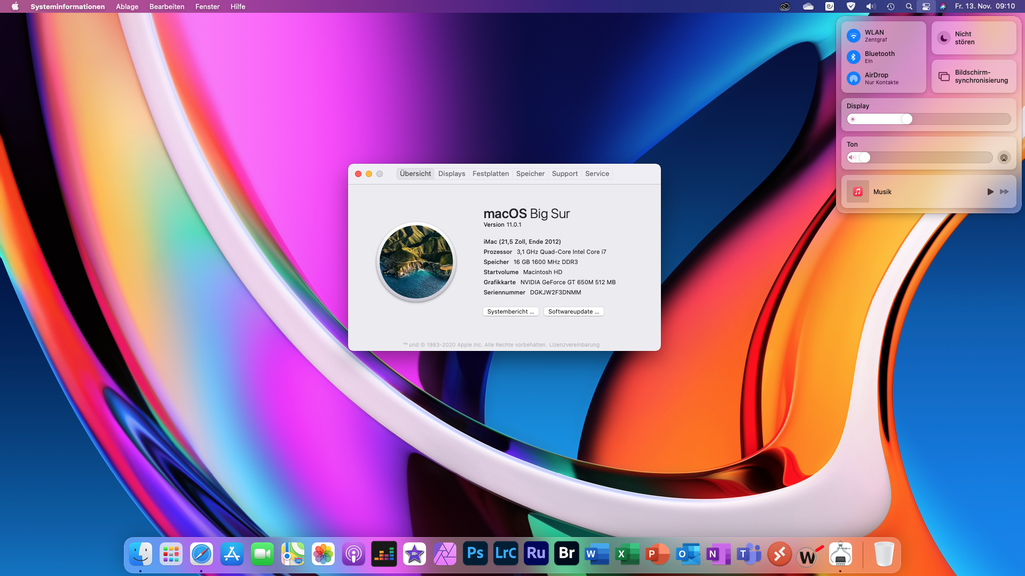Open the Ablage menu
Image resolution: width=1025 pixels, height=576 pixels.
pyautogui.click(x=127, y=6)
